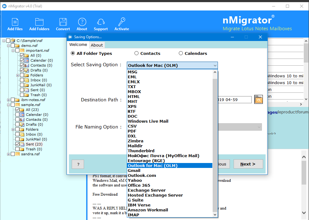Click the Convert floppy disk icon
This screenshot has width=309, height=220.
(63, 22)
